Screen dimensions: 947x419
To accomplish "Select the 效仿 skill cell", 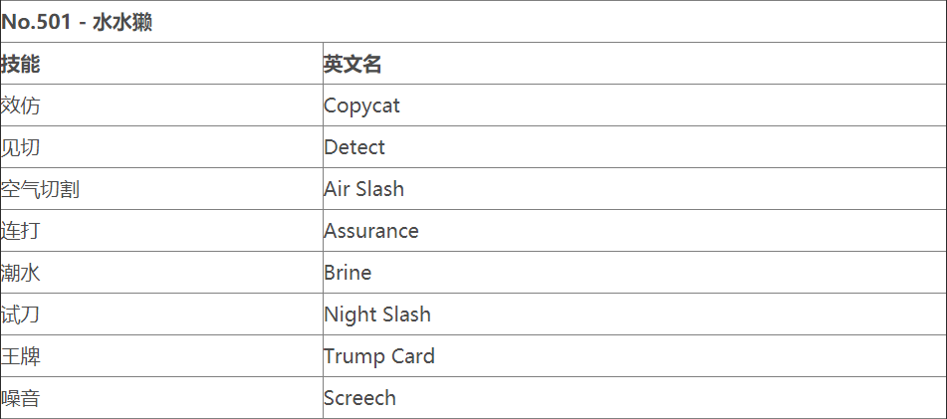I will point(21,105).
